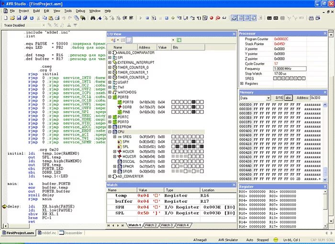The image size is (335, 244).
Task: Click the Save floppy disk icon
Action: [x=19, y=18]
